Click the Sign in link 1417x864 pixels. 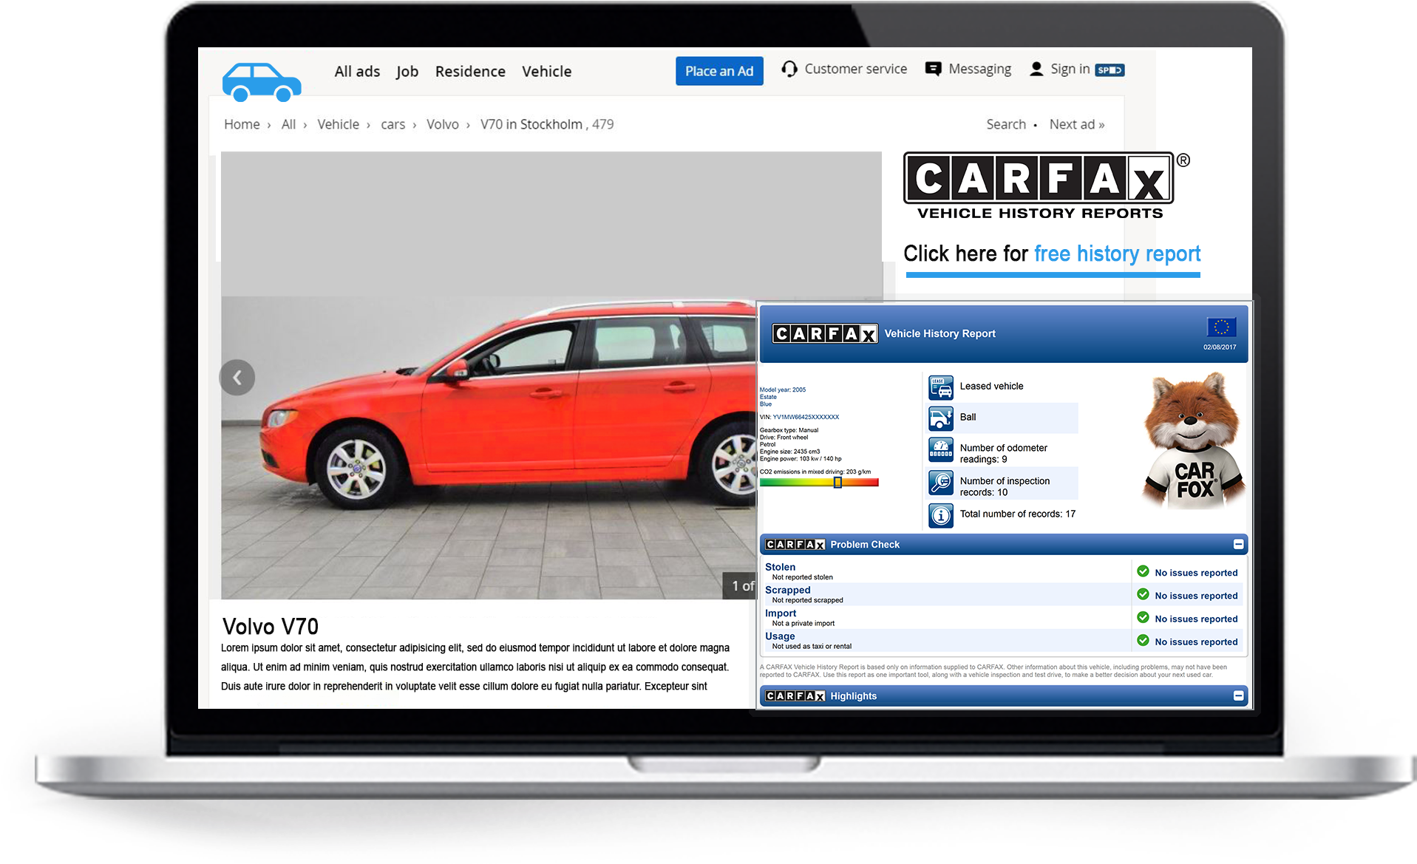[x=1070, y=69]
